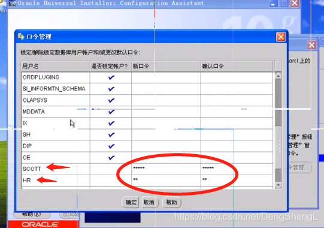The width and height of the screenshot is (324, 228).
Task: Select the OLAPSYS username cell
Action: click(x=56, y=100)
